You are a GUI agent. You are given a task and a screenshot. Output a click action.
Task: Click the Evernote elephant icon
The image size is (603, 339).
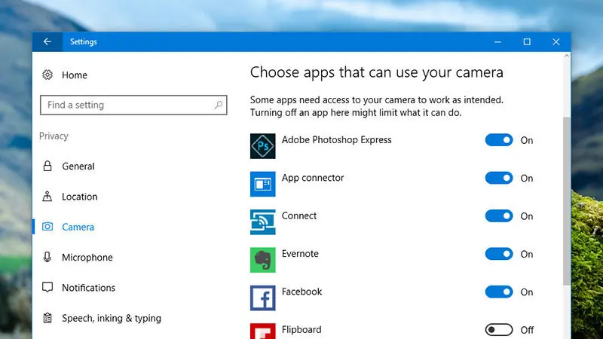pyautogui.click(x=262, y=260)
